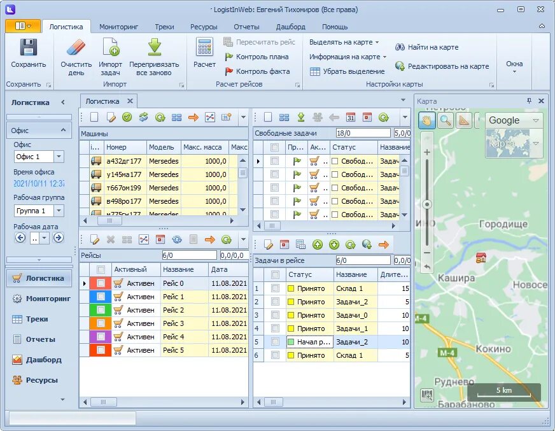The image size is (555, 431).
Task: Click green download arrow in free tasks toolbar
Action: tap(301, 117)
